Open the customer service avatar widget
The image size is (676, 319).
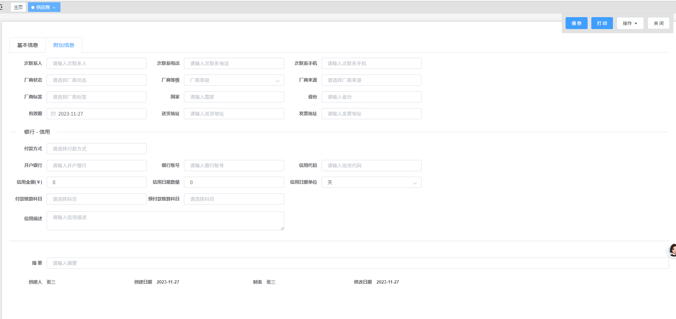672,250
